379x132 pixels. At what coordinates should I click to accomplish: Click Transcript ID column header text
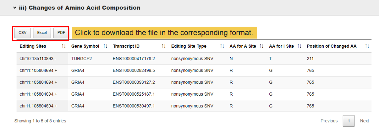[126, 46]
